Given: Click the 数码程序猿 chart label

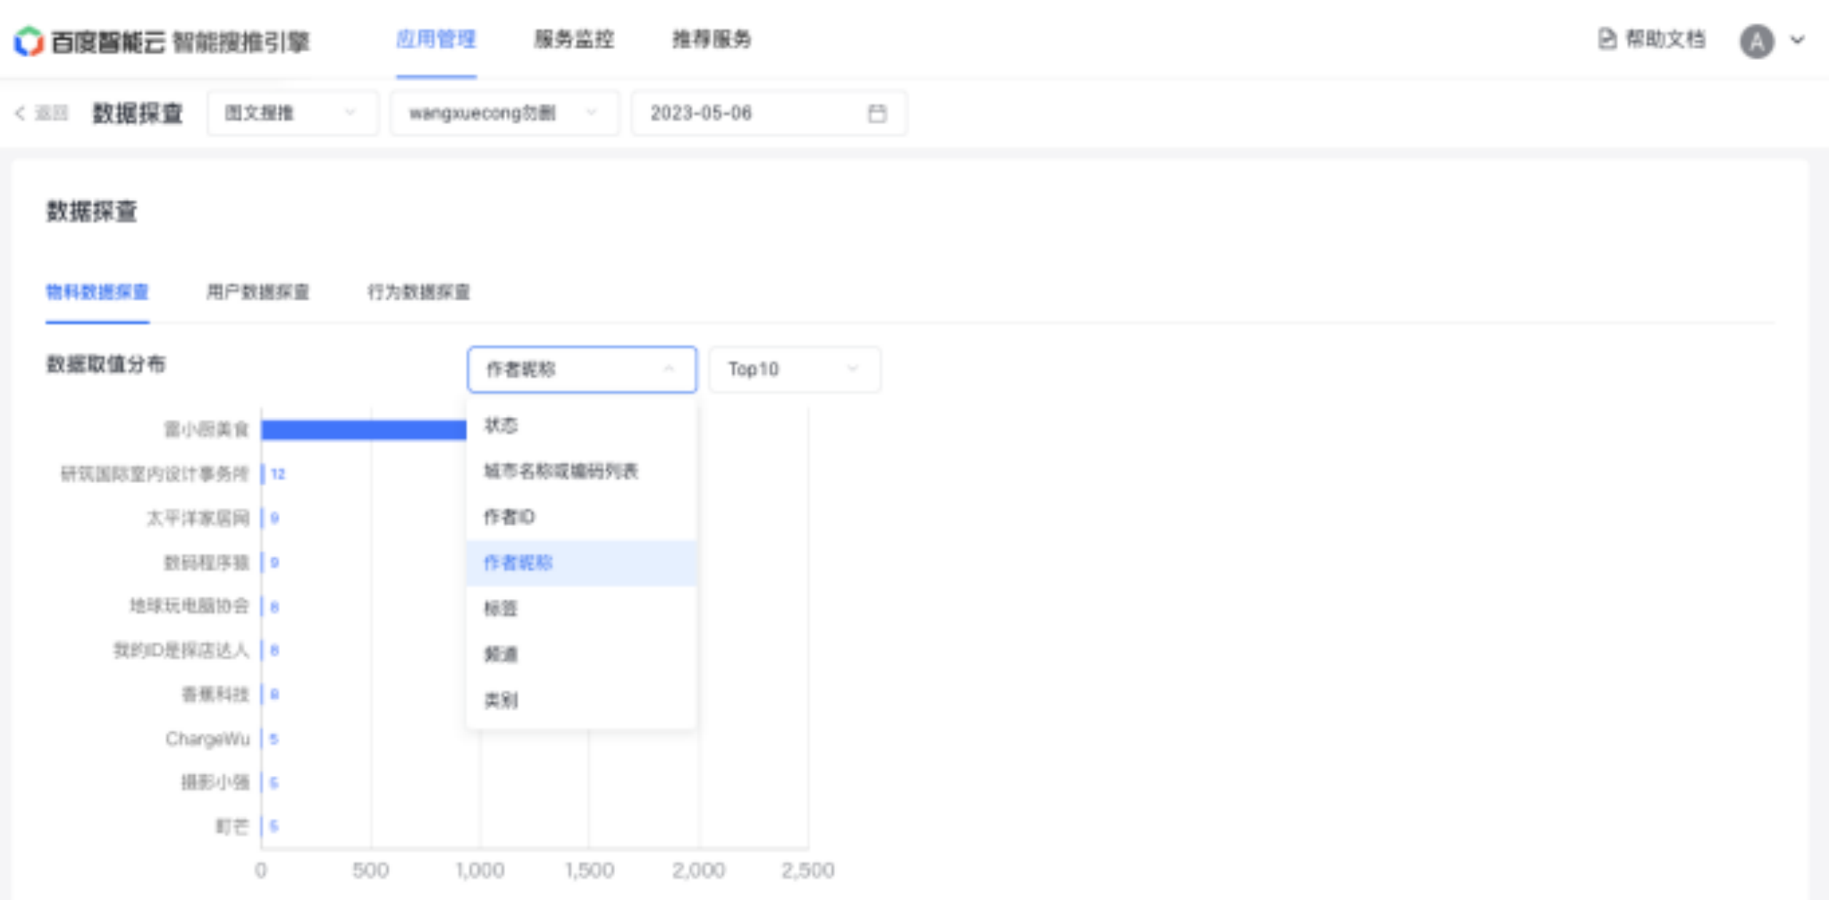Looking at the screenshot, I should tap(206, 562).
